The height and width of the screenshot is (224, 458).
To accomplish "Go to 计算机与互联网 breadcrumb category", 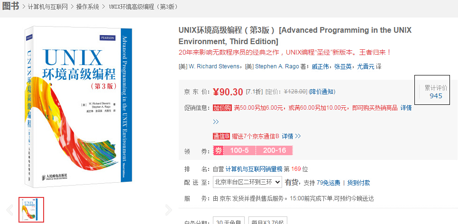I will point(47,7).
